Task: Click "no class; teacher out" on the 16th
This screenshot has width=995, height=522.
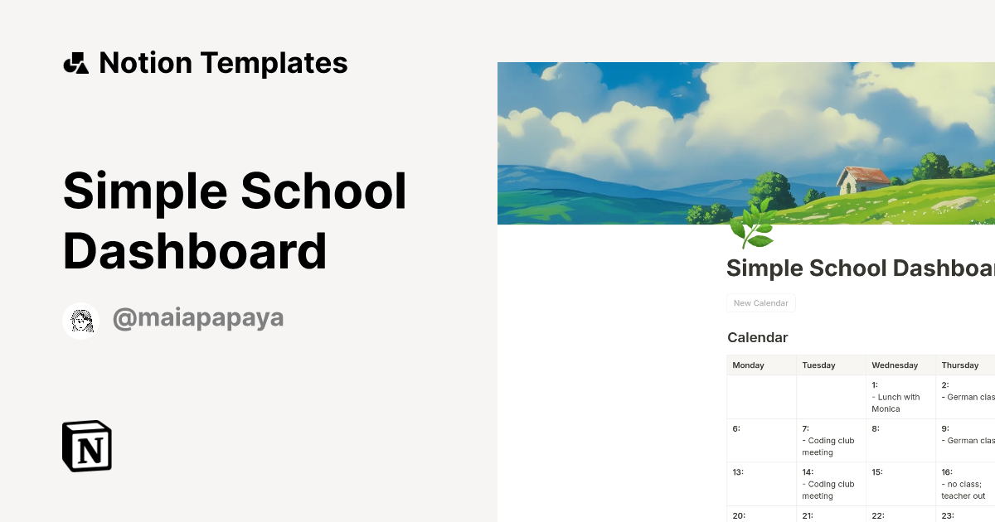Action: pos(963,490)
